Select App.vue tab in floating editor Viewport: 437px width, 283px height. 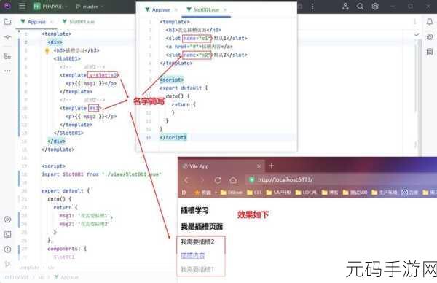click(x=158, y=9)
